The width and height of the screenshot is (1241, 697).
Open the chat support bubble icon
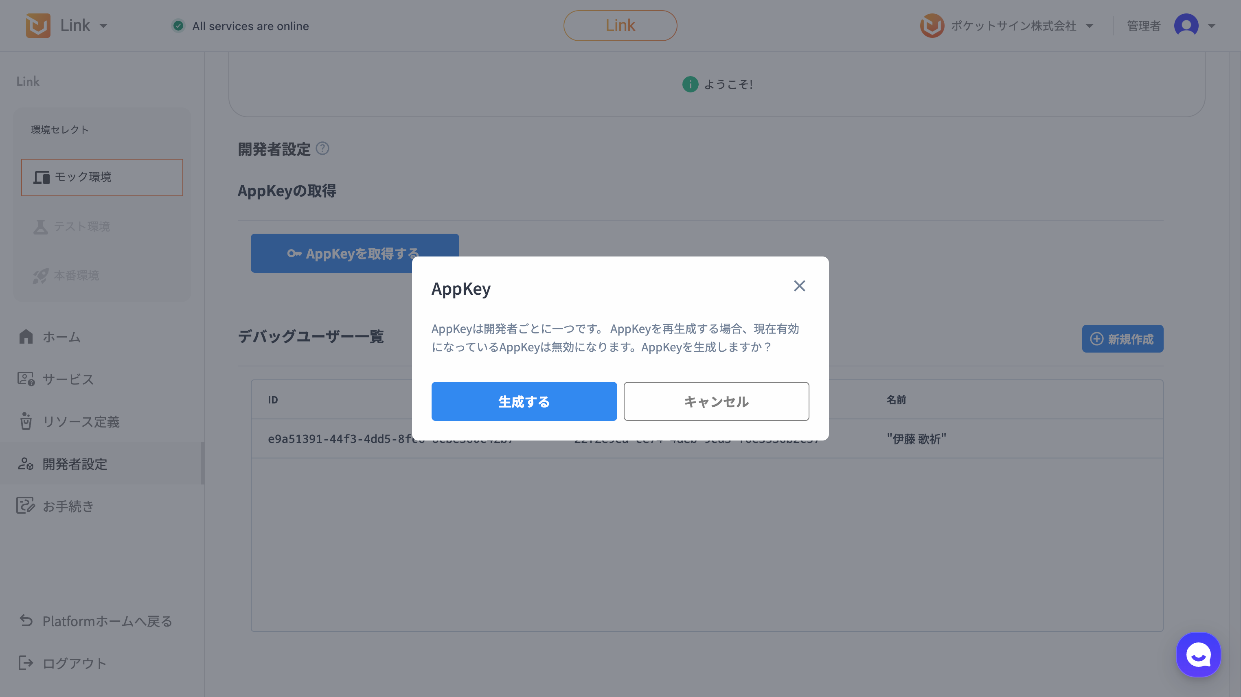coord(1198,655)
